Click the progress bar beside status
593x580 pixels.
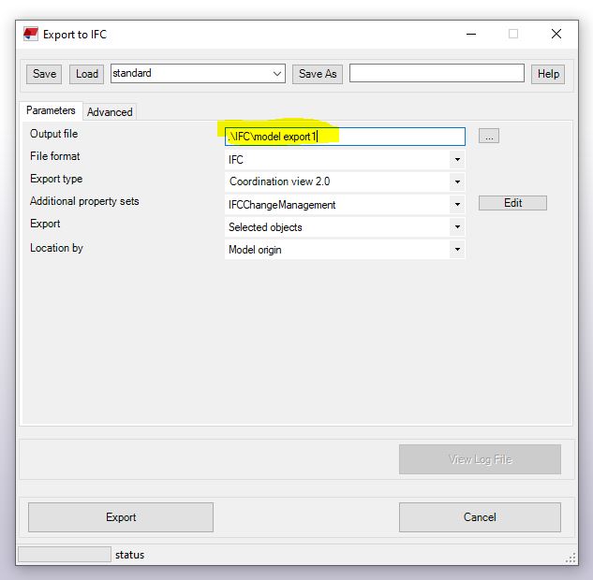click(65, 555)
